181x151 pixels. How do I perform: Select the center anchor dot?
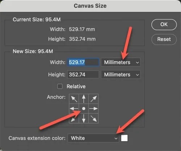coord(84,109)
